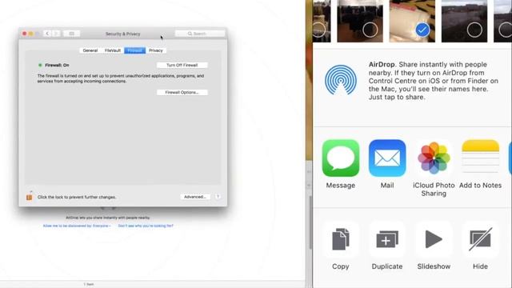Click the 'Firewall: On' status text

57,66
